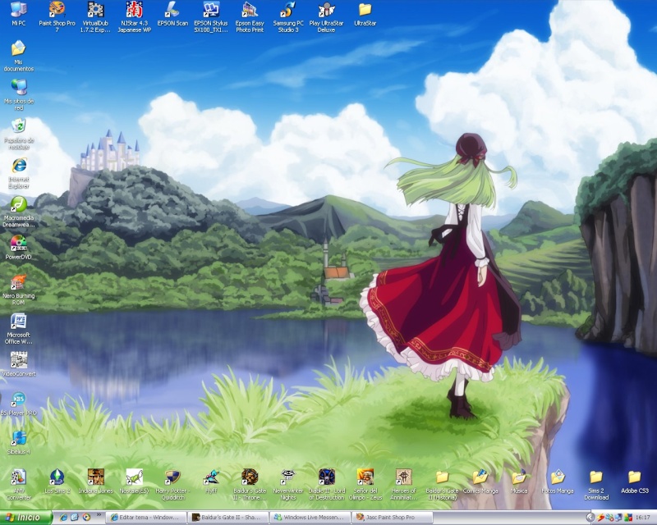
Task: Select the Adobe CS3 folder
Action: pyautogui.click(x=635, y=482)
